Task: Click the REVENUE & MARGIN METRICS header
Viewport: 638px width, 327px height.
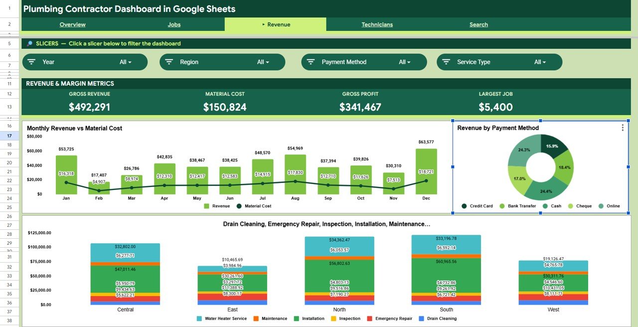Action: [x=70, y=84]
